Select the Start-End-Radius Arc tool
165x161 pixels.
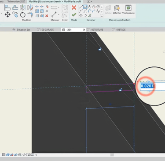coord(81,11)
